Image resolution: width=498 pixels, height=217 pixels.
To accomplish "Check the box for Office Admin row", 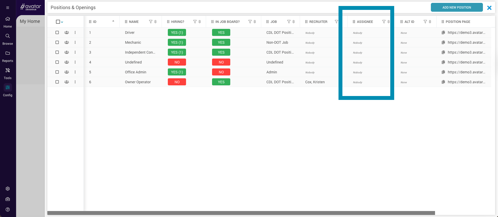I will pos(57,72).
